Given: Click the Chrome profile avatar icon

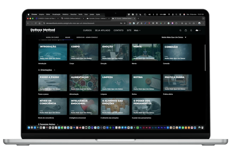Looking at the screenshot, I should point(199,23).
